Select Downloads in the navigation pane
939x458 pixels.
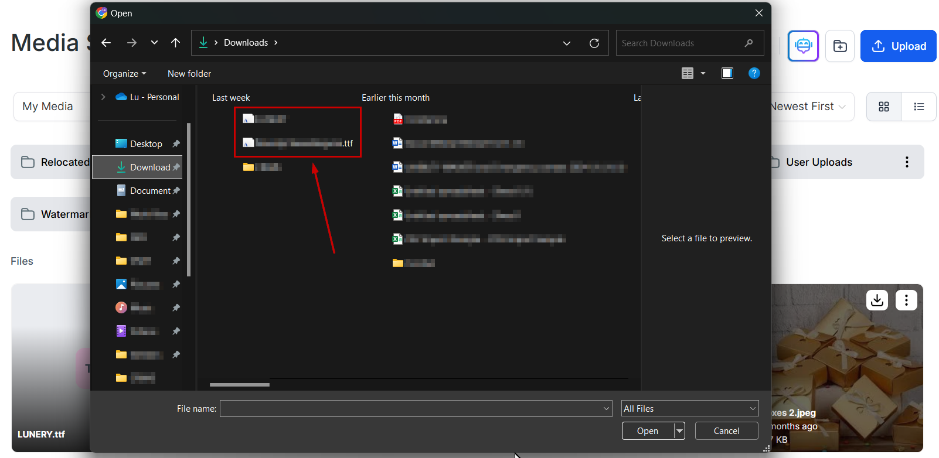pyautogui.click(x=137, y=167)
